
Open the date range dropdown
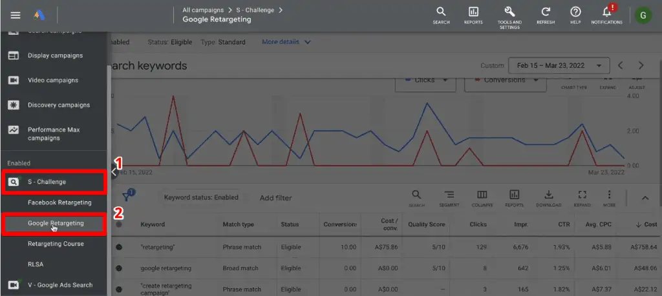pyautogui.click(x=559, y=66)
